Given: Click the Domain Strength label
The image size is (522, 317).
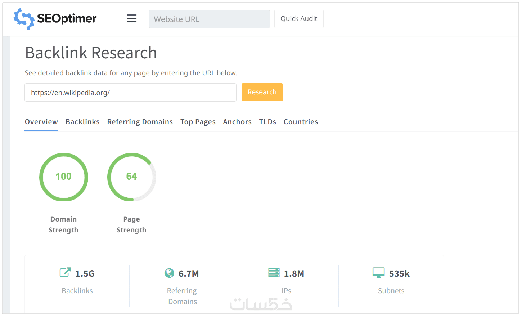Looking at the screenshot, I should (63, 224).
